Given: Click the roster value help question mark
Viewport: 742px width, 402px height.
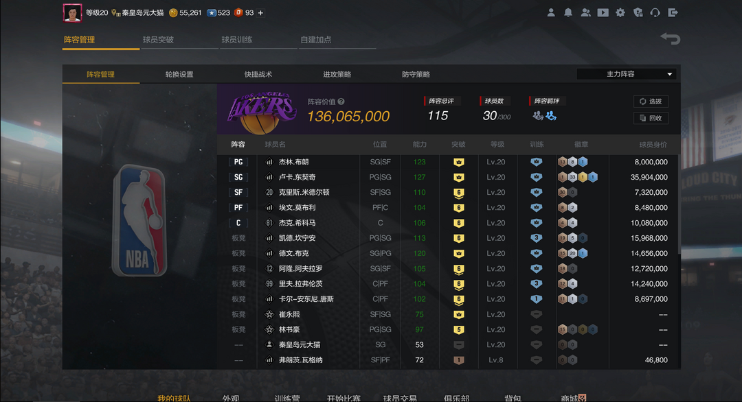Looking at the screenshot, I should [341, 102].
